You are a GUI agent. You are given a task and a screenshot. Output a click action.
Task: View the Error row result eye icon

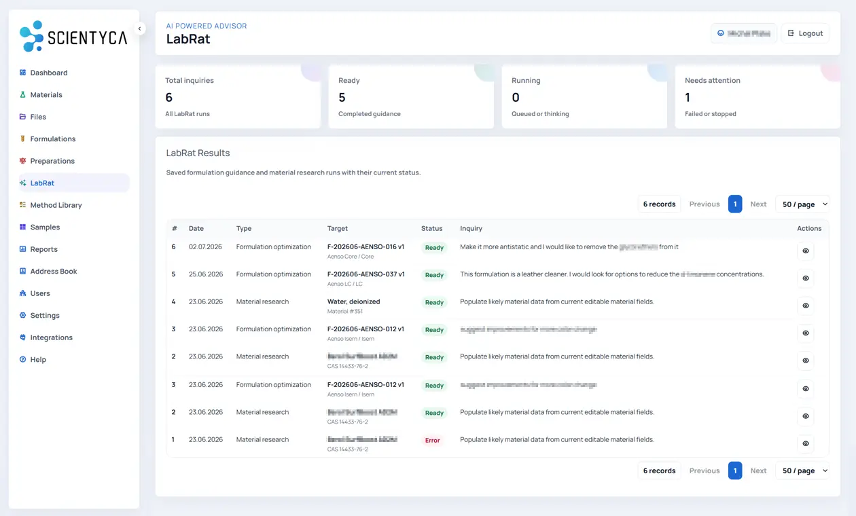tap(806, 443)
